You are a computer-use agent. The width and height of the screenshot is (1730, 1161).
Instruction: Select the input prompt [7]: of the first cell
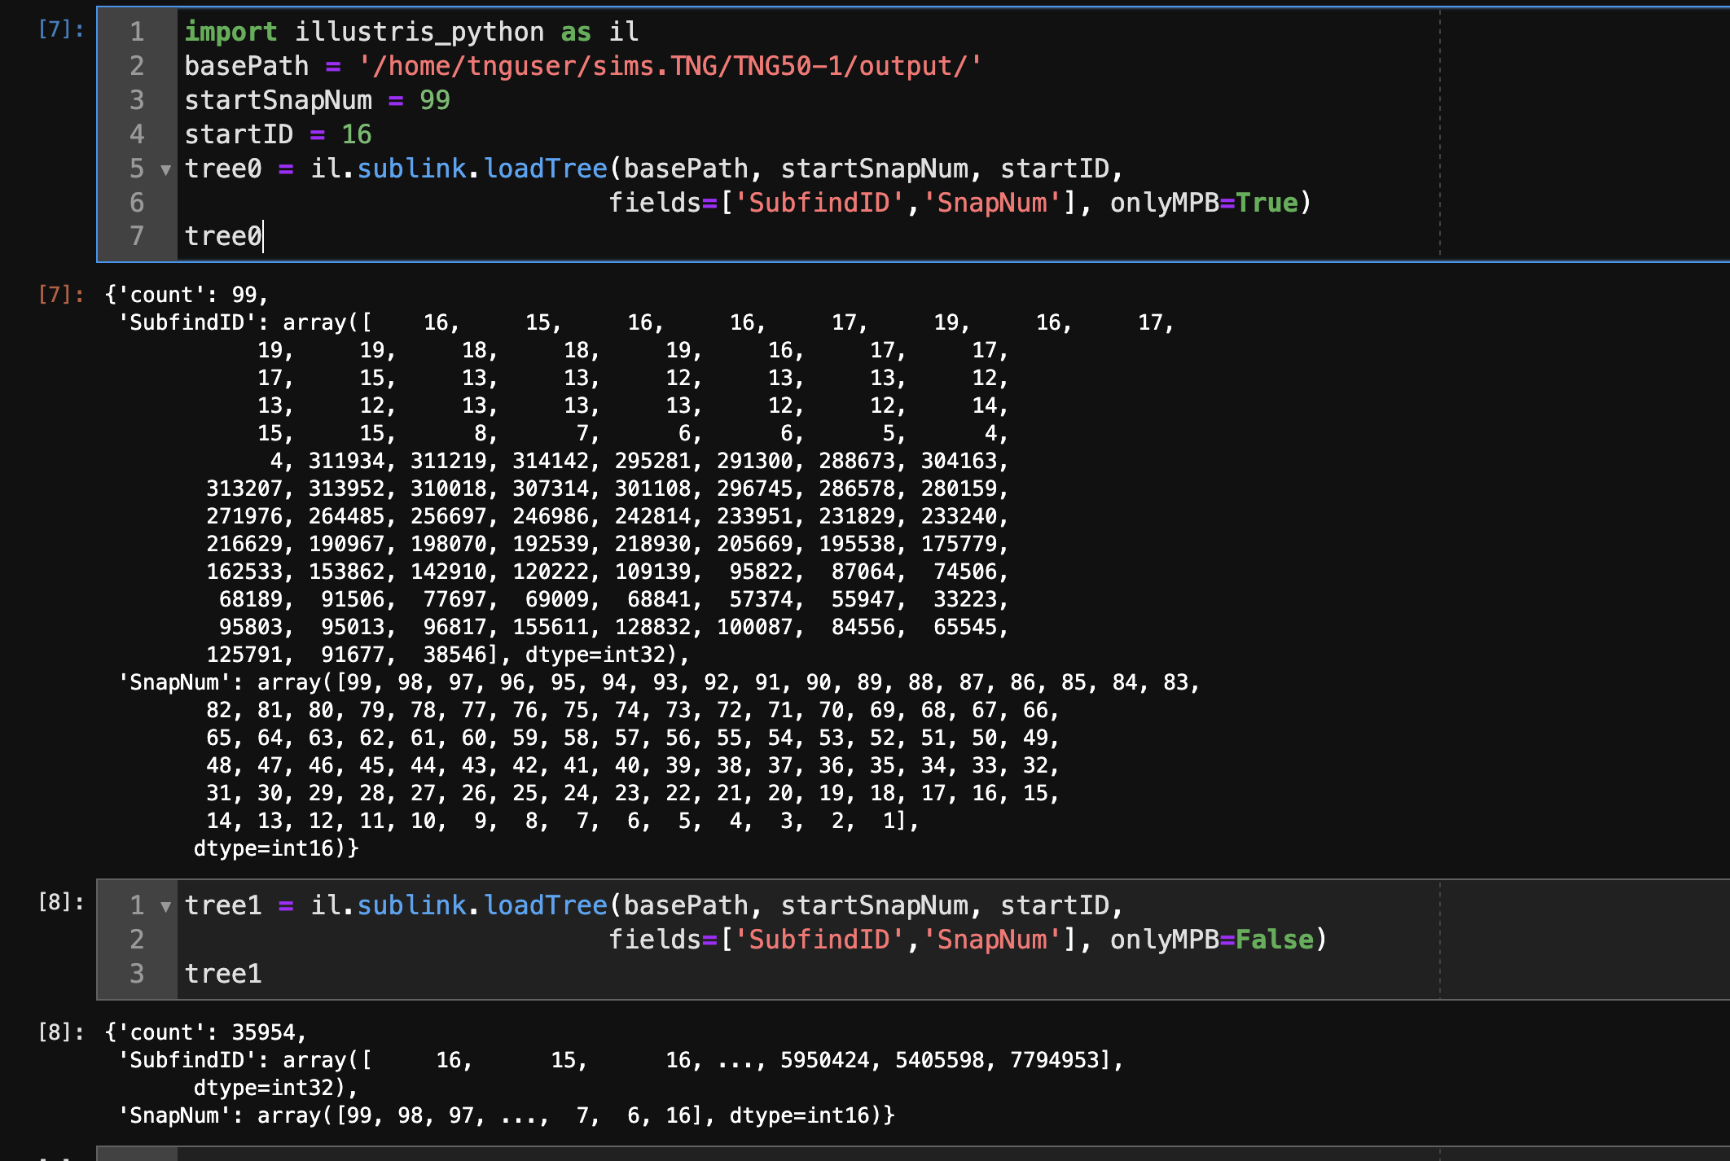(x=61, y=29)
